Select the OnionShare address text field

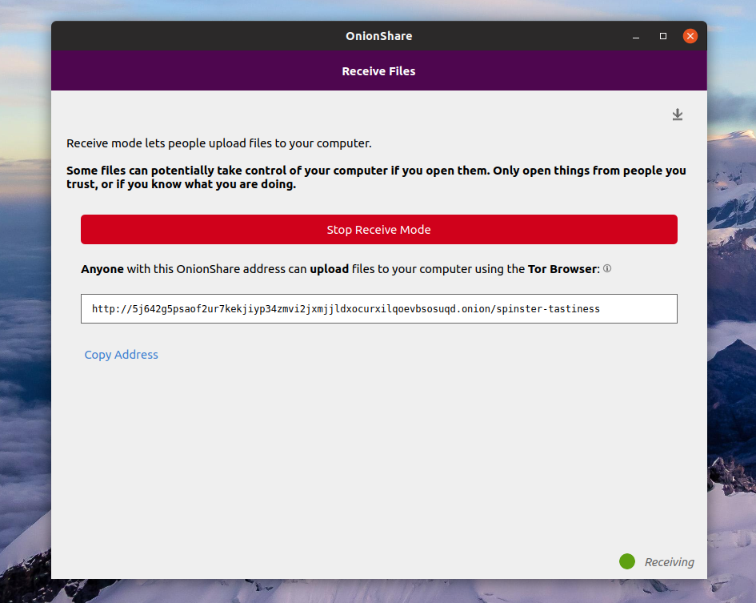[378, 308]
